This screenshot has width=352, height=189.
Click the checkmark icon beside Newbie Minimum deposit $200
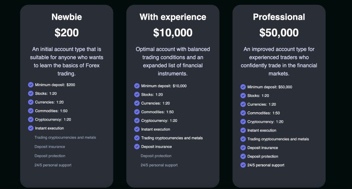click(x=31, y=85)
